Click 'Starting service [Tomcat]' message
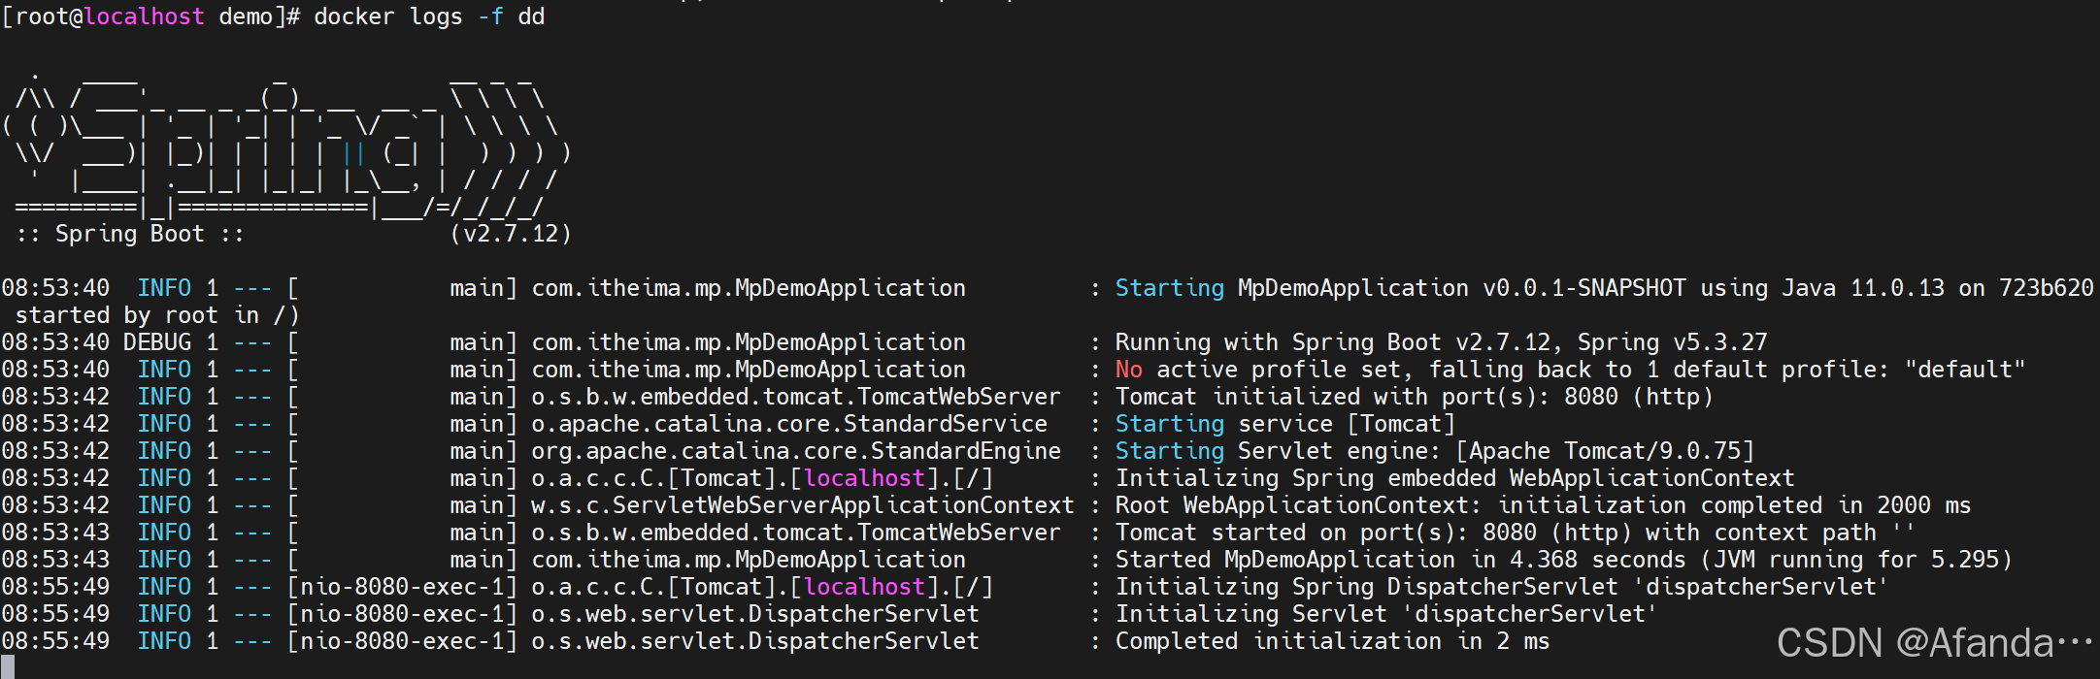2100x679 pixels. point(1284,424)
